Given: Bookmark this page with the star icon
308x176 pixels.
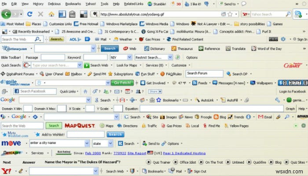Looking at the screenshot, I should [230, 14].
